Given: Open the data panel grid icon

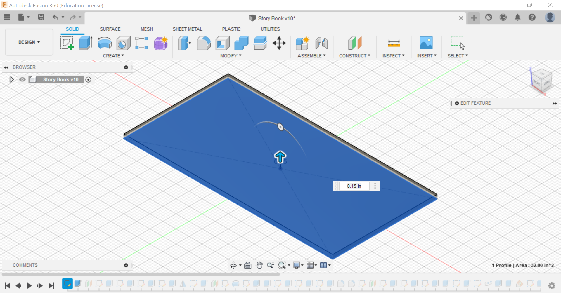Looking at the screenshot, I should 7,18.
